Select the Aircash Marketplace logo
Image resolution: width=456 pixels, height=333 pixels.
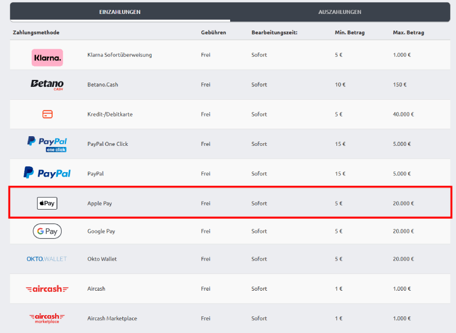[x=47, y=318]
